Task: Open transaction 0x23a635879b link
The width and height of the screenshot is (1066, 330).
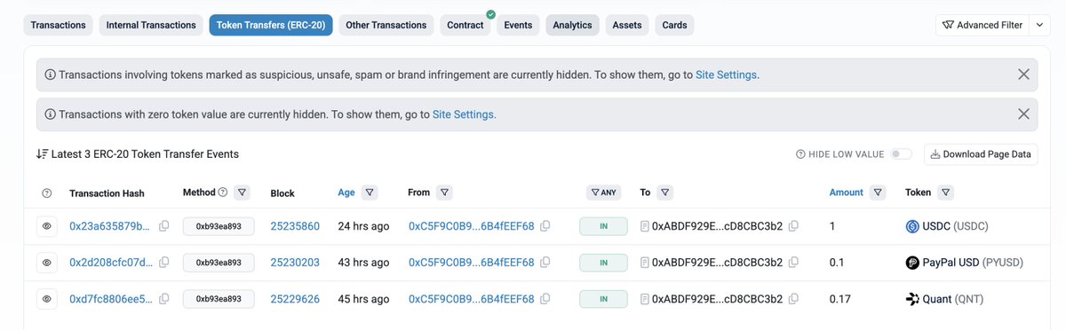Action: [x=110, y=226]
